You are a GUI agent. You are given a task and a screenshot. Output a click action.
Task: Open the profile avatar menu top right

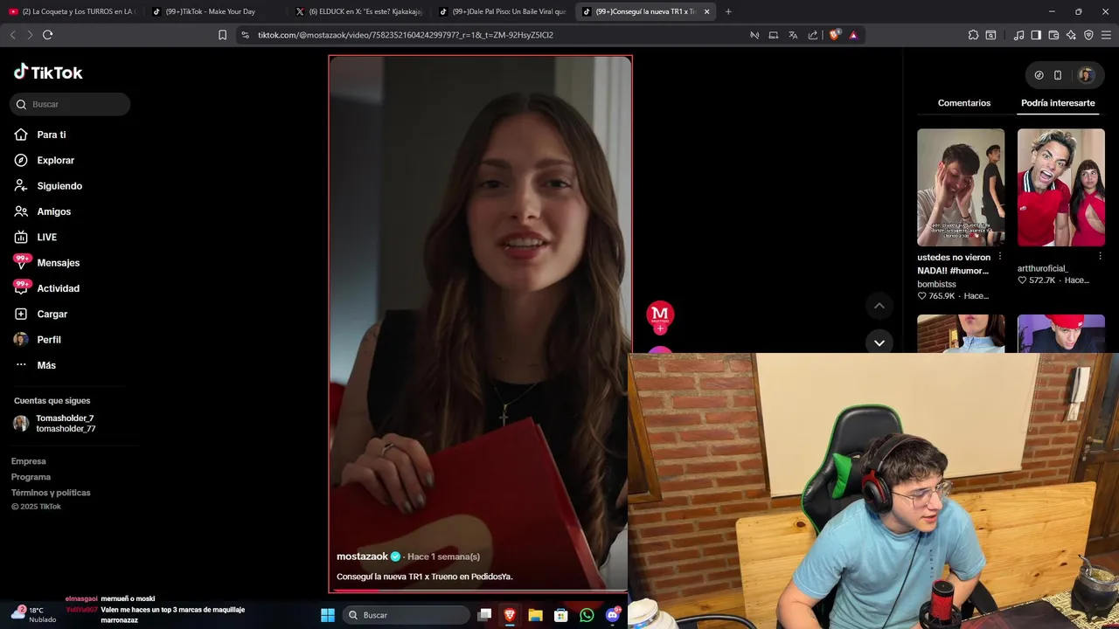pos(1086,75)
